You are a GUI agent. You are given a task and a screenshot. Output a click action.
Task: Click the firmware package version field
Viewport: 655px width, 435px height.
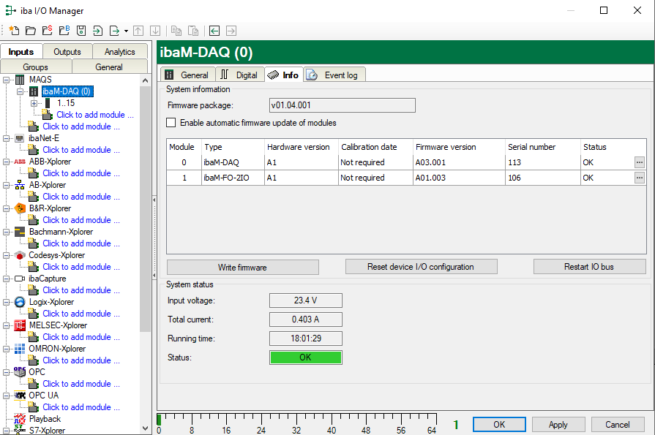point(342,105)
